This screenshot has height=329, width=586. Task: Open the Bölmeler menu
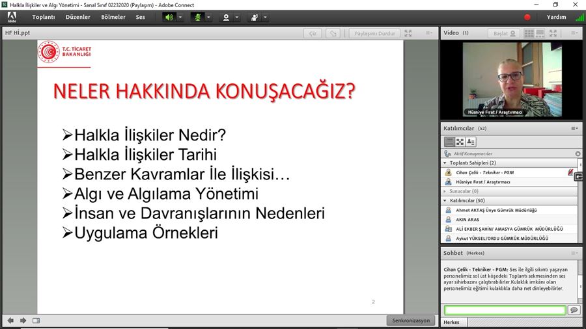click(x=113, y=18)
